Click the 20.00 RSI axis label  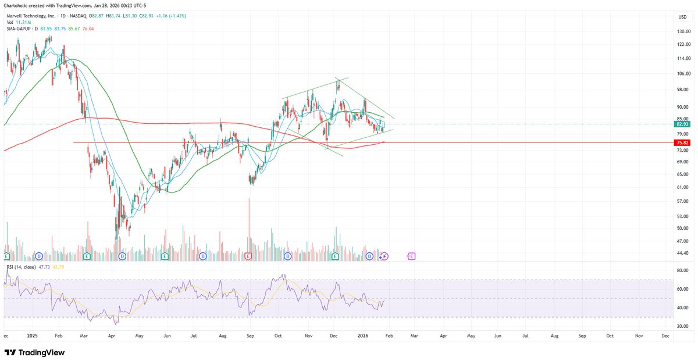[x=682, y=326]
